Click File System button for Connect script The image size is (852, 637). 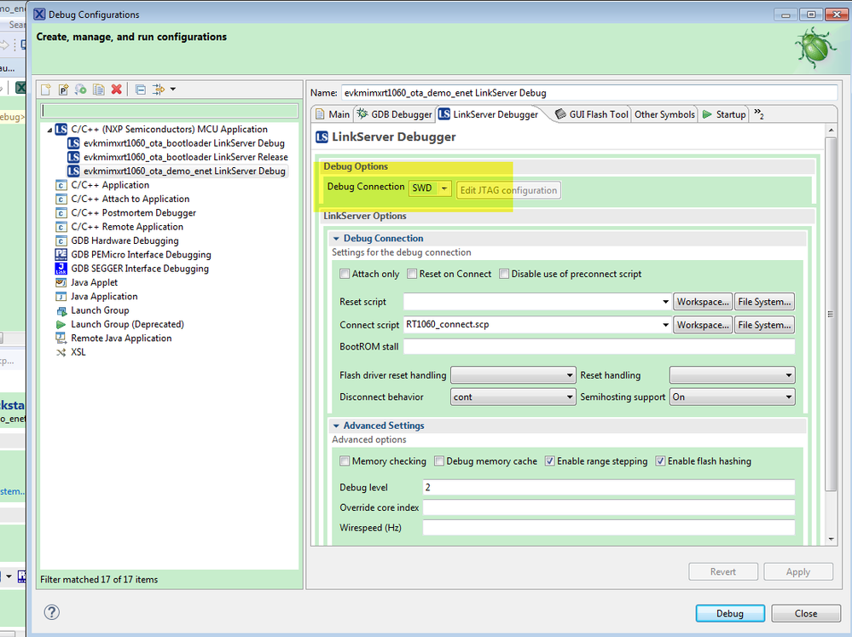click(x=764, y=325)
